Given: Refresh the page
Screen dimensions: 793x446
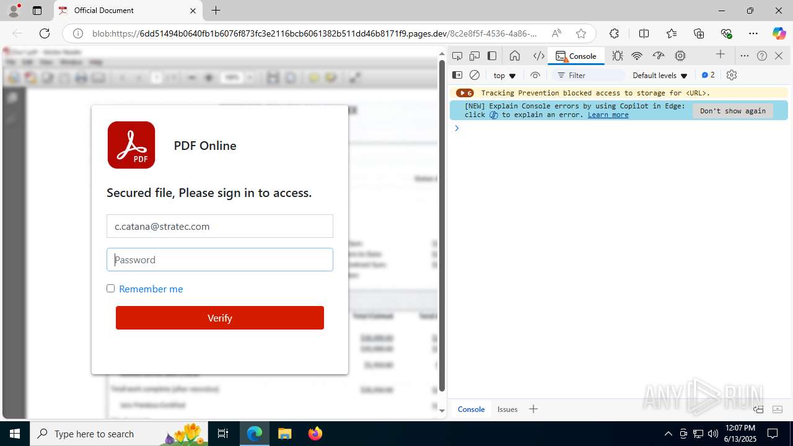Looking at the screenshot, I should tap(45, 33).
